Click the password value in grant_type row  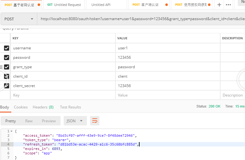click(168, 67)
